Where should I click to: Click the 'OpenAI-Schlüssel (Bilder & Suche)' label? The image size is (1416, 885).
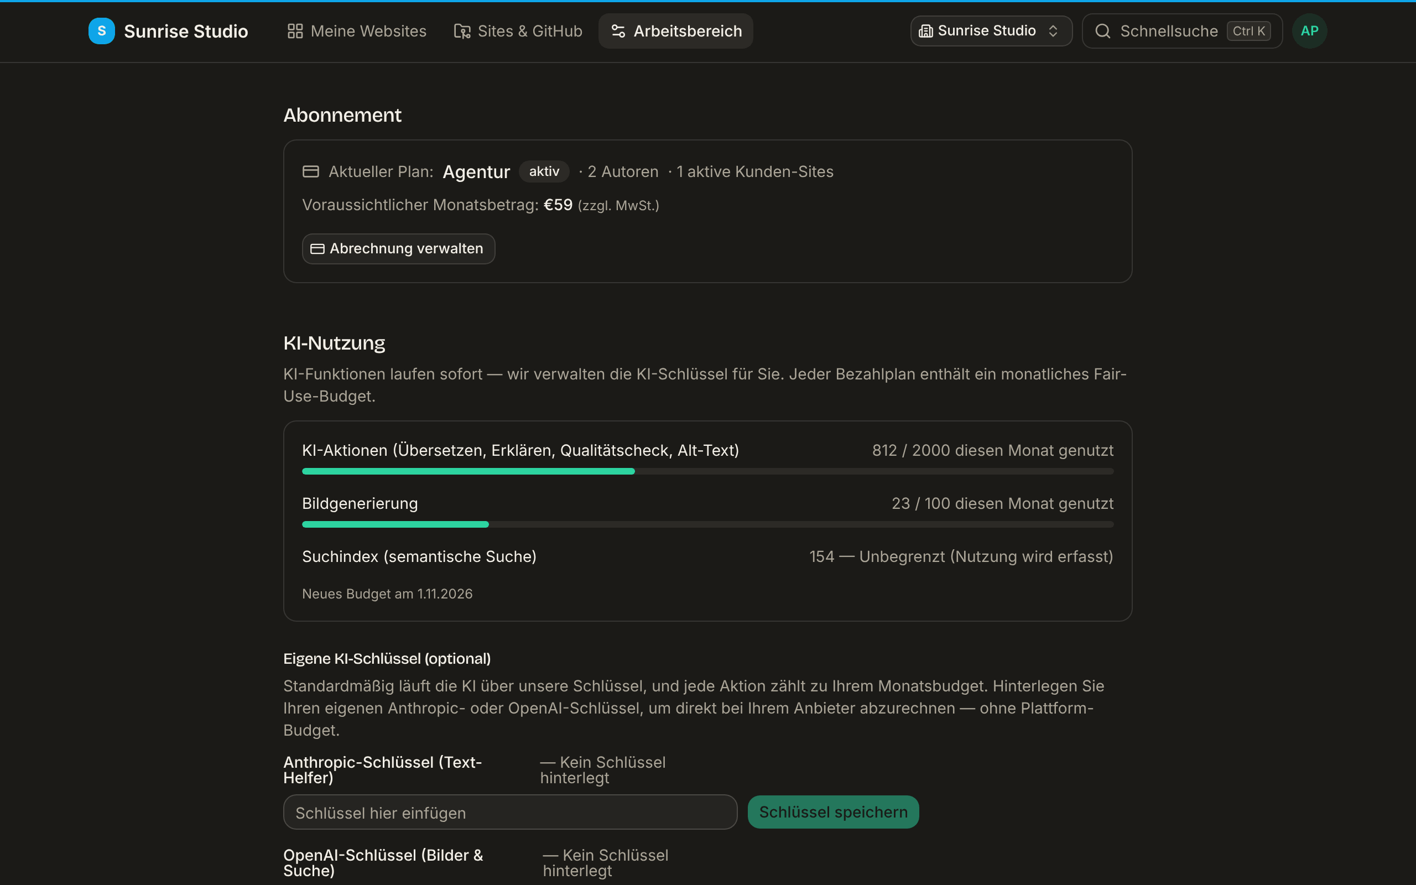tap(383, 863)
